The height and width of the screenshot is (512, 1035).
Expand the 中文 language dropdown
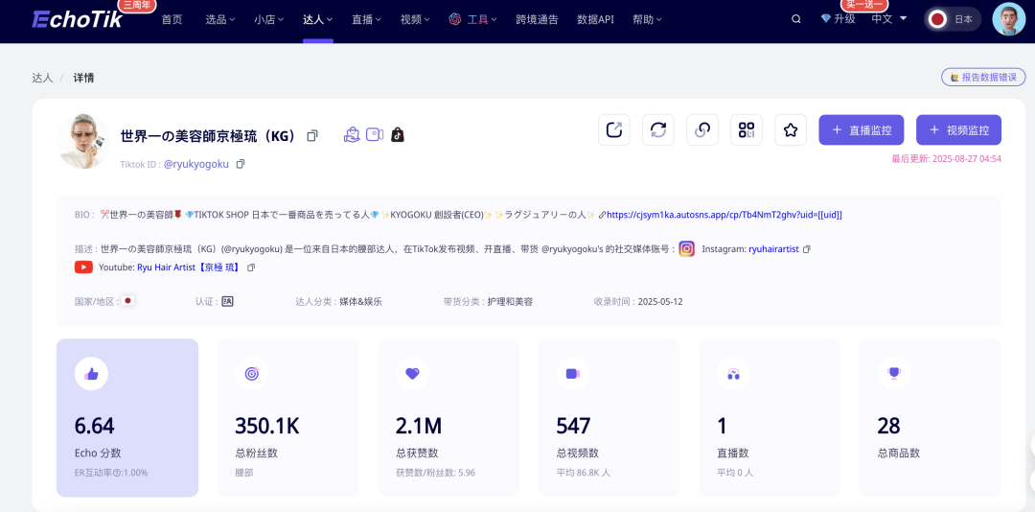(888, 19)
